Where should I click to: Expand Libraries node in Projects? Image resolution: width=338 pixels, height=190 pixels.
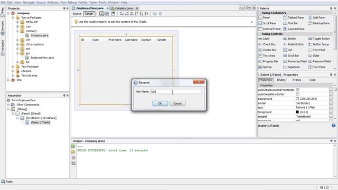(13, 71)
